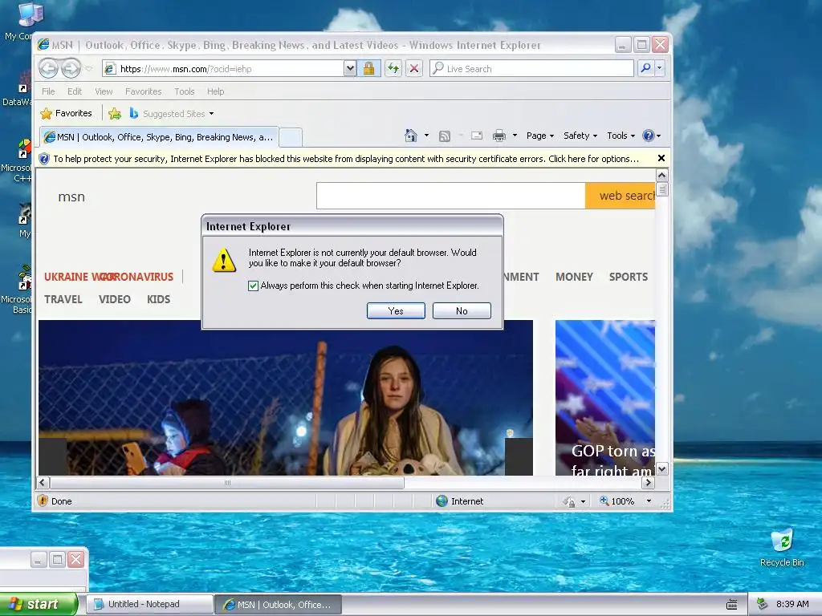Click the Start button
Viewport: 822px width, 616px height.
tap(39, 604)
